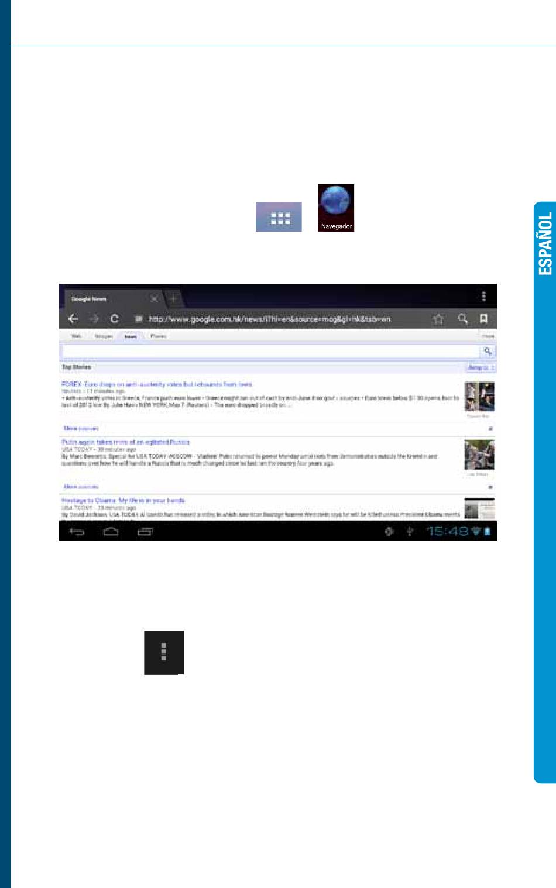Click More sources under the FOREX story
This screenshot has height=888, width=556.
pyautogui.click(x=81, y=428)
